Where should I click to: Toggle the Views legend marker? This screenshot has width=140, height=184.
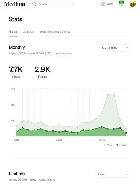[105, 145]
